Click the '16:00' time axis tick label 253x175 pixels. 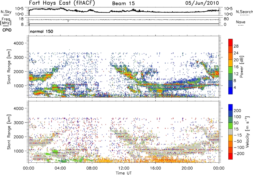156,168
